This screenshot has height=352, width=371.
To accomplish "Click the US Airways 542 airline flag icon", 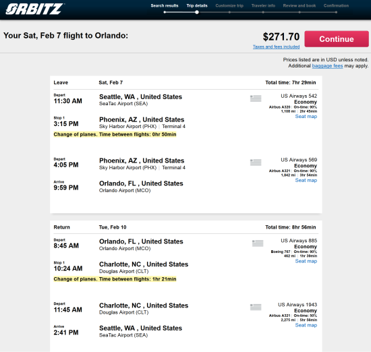I will (x=256, y=98).
